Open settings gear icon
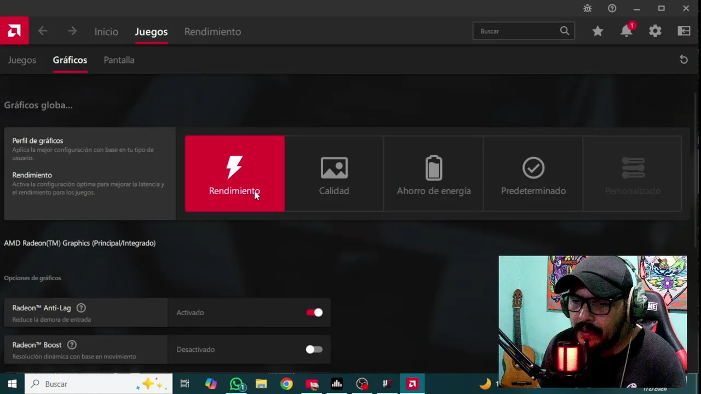The width and height of the screenshot is (701, 394). pyautogui.click(x=655, y=31)
